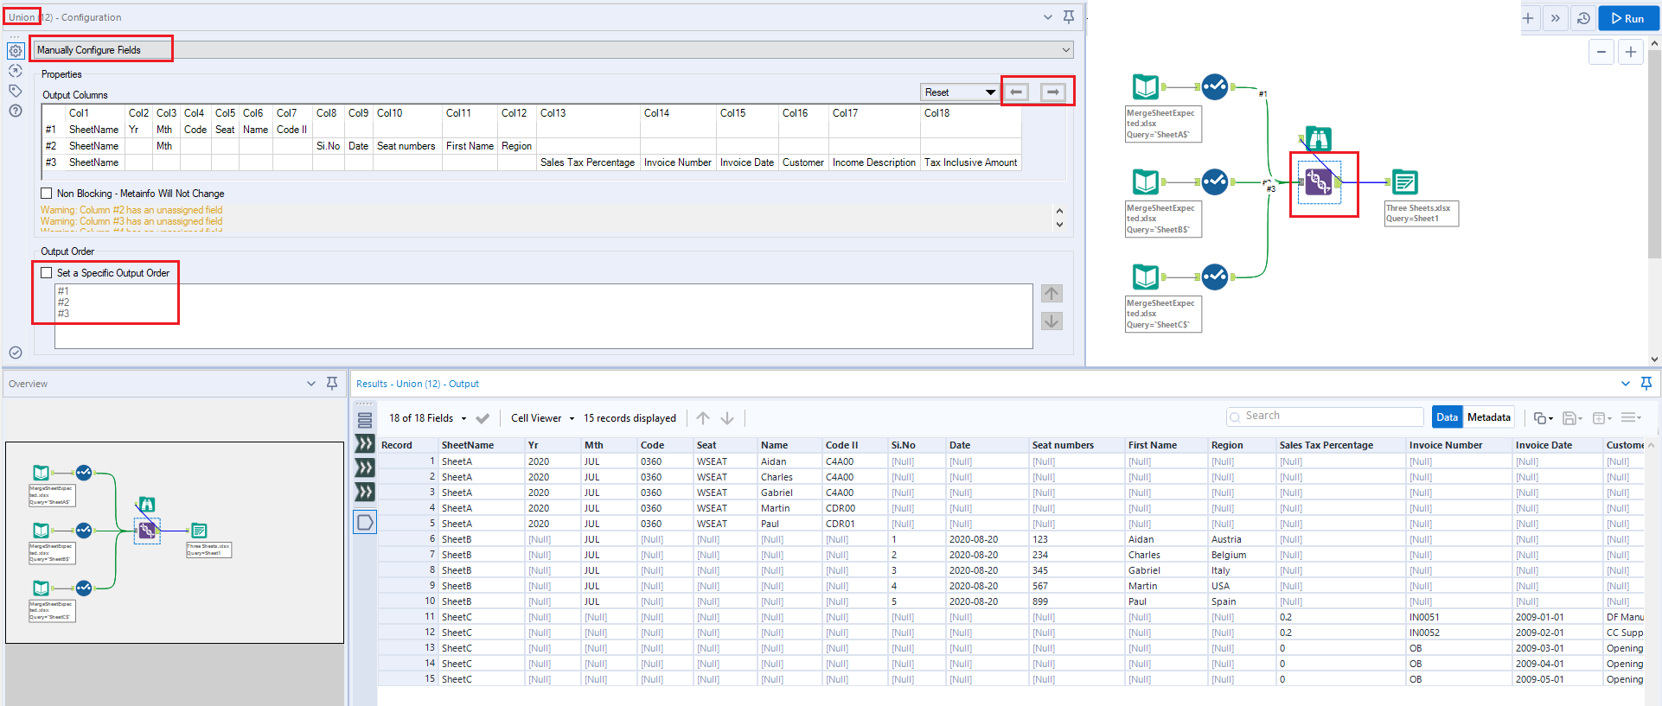Zoom out on the workflow canvas
Viewport: 1662px width, 706px height.
pos(1601,52)
